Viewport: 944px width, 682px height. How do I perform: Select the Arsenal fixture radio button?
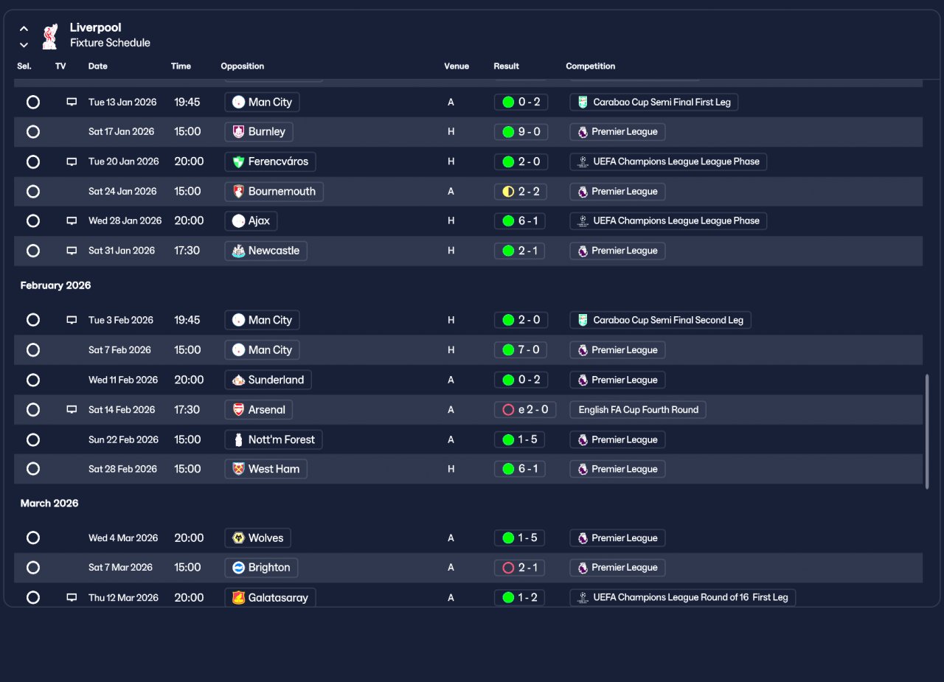[33, 409]
